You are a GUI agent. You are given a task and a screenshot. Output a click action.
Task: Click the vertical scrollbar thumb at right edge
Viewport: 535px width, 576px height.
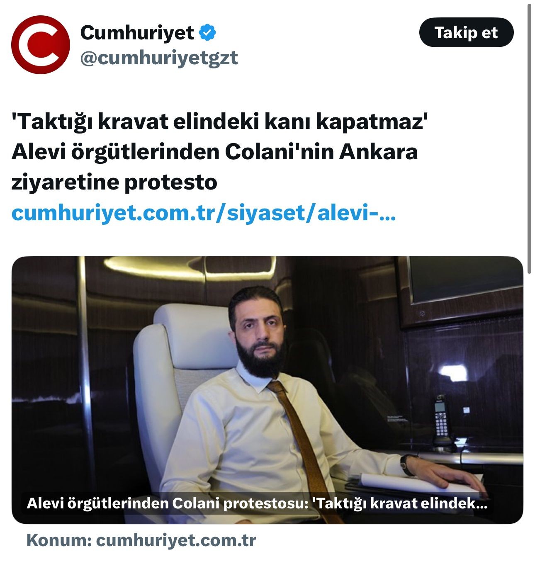529,139
